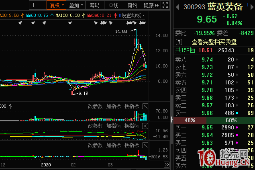255x170 pixels.
Task: Click 加指标 in the bottom indicator panel
Action: click(x=113, y=145)
